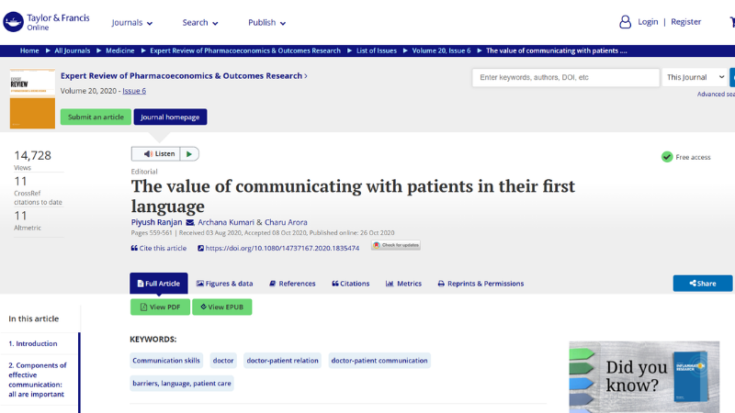
Task: Open the References tab
Action: (291, 284)
